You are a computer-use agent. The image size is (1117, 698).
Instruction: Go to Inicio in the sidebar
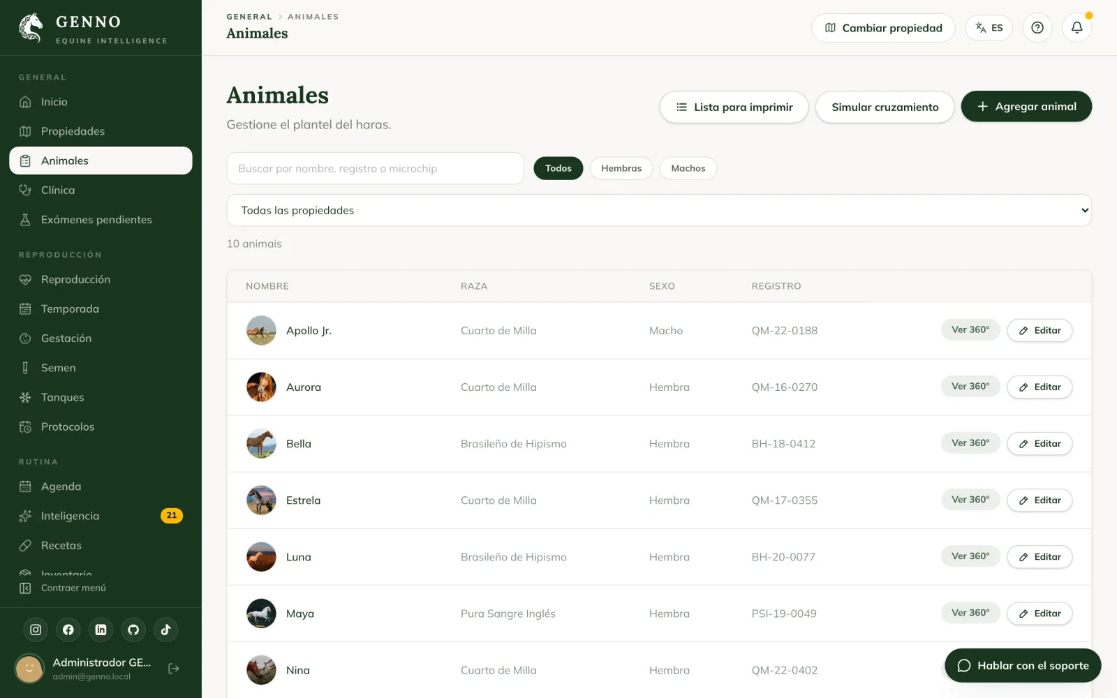(101, 102)
